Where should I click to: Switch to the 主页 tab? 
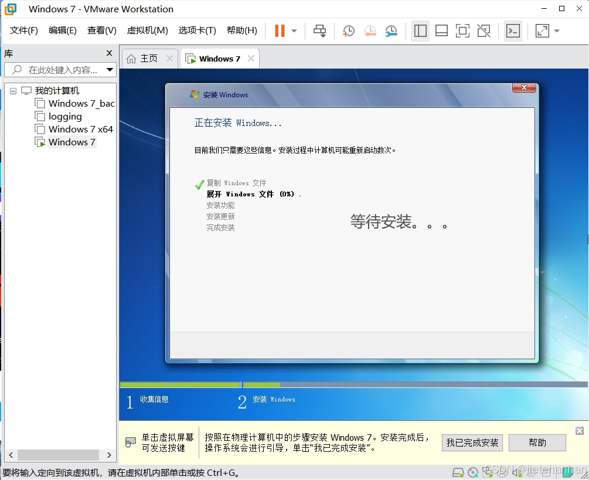(149, 59)
